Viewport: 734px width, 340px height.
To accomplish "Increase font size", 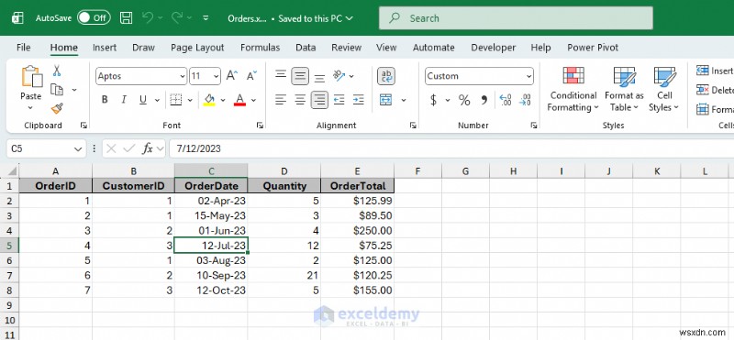I will [x=232, y=76].
